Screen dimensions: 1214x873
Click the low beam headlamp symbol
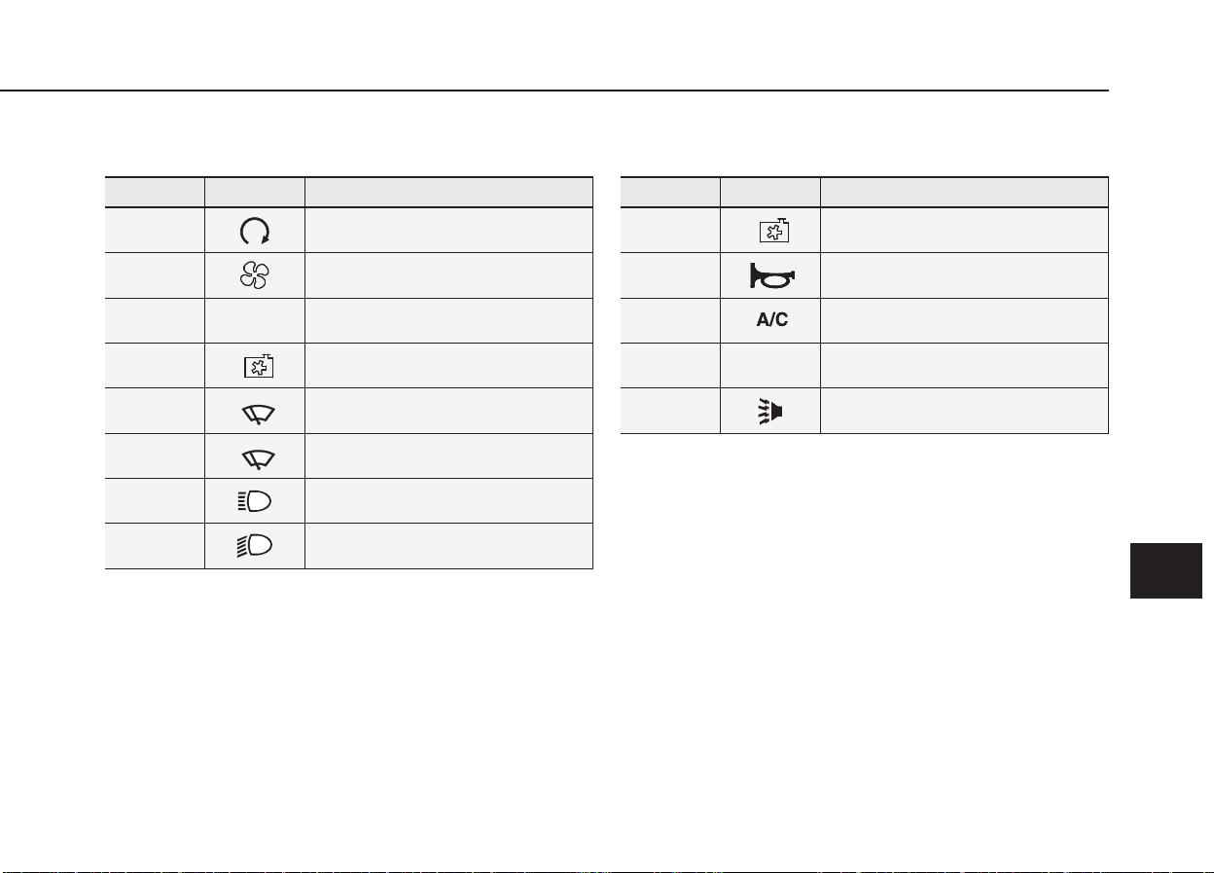pyautogui.click(x=255, y=501)
